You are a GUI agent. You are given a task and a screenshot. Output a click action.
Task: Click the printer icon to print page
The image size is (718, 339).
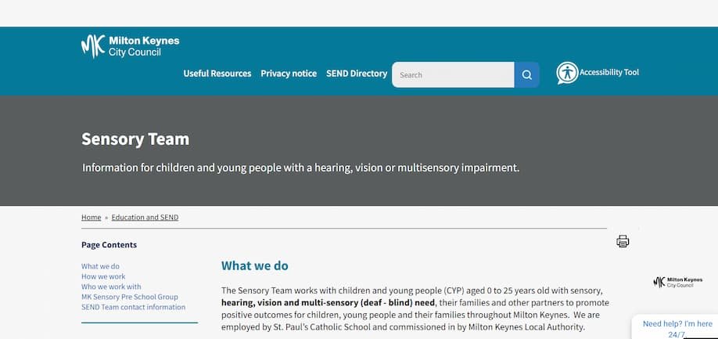[623, 241]
